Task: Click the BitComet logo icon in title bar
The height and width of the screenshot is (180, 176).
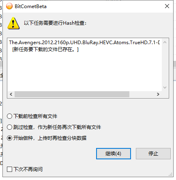Action: click(9, 6)
